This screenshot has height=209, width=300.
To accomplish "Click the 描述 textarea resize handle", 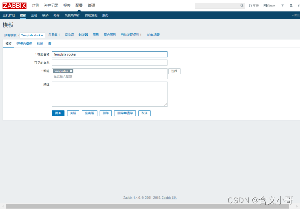I will (x=166, y=104).
